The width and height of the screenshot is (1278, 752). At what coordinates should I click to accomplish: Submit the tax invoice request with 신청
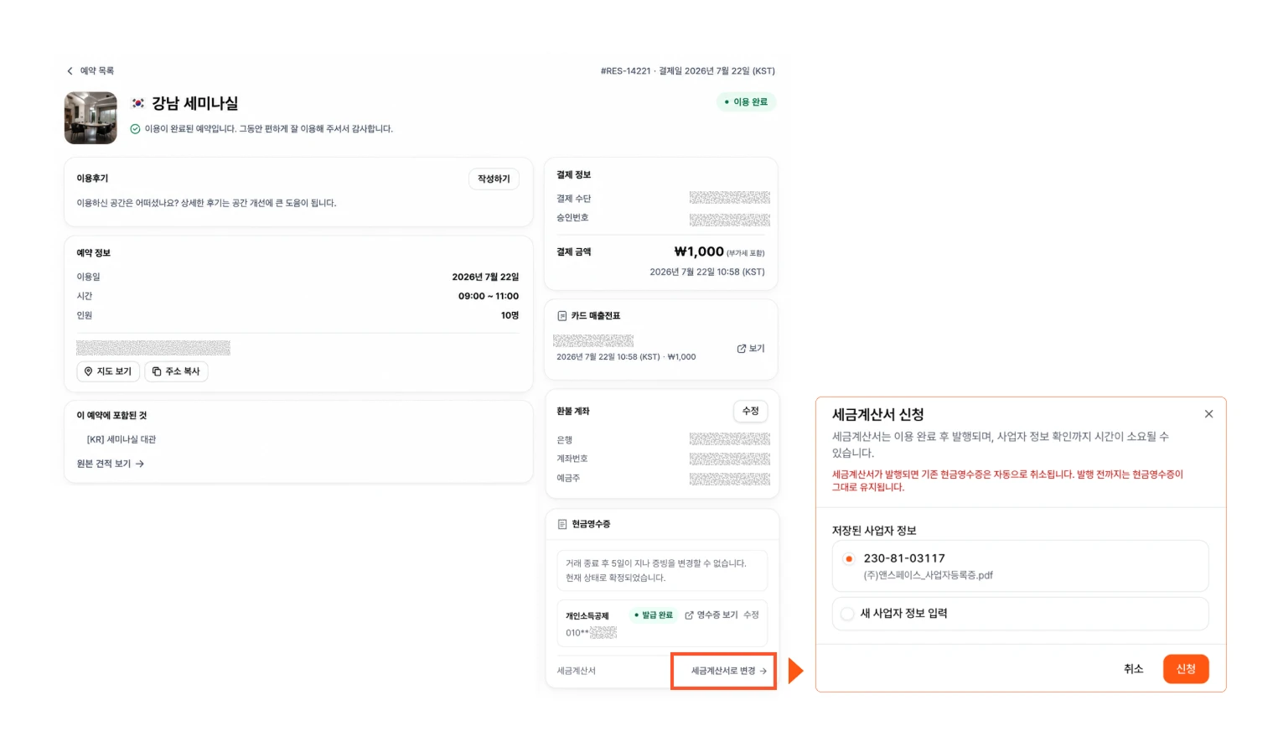point(1186,669)
